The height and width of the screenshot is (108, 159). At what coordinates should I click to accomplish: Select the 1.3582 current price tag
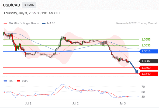(148, 61)
